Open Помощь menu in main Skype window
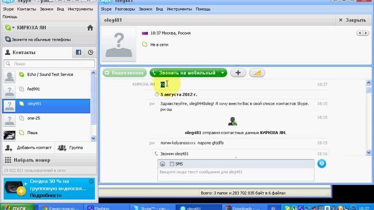Viewport: 374px width, 210px height. [x=10, y=17]
